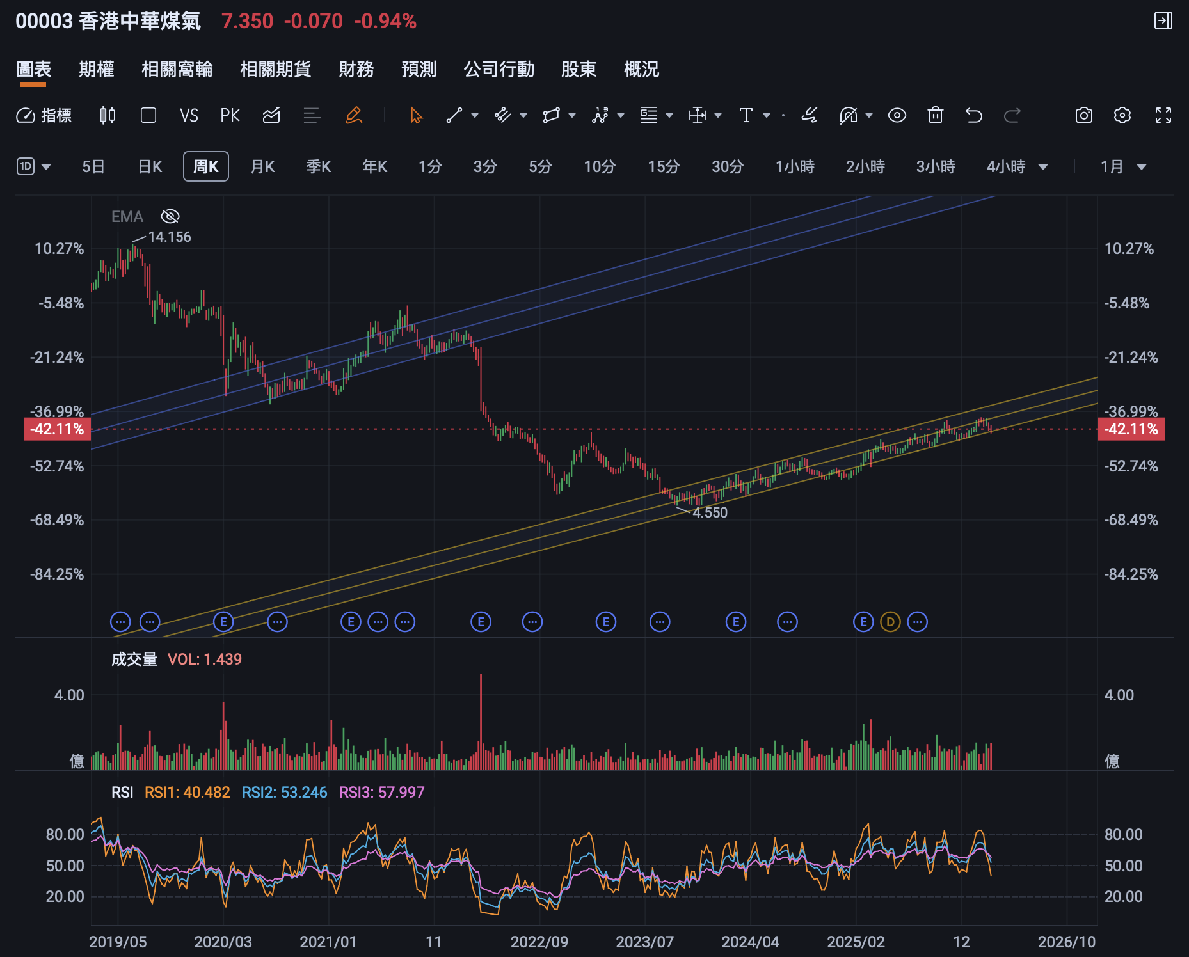Undo the last drawing action
The width and height of the screenshot is (1189, 957).
pos(974,115)
